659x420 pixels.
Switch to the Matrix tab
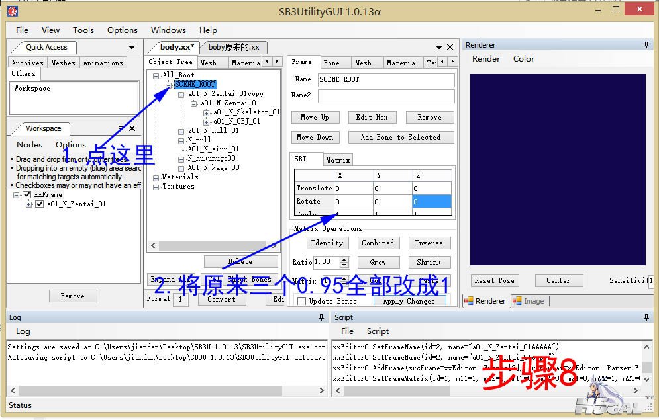[x=338, y=160]
